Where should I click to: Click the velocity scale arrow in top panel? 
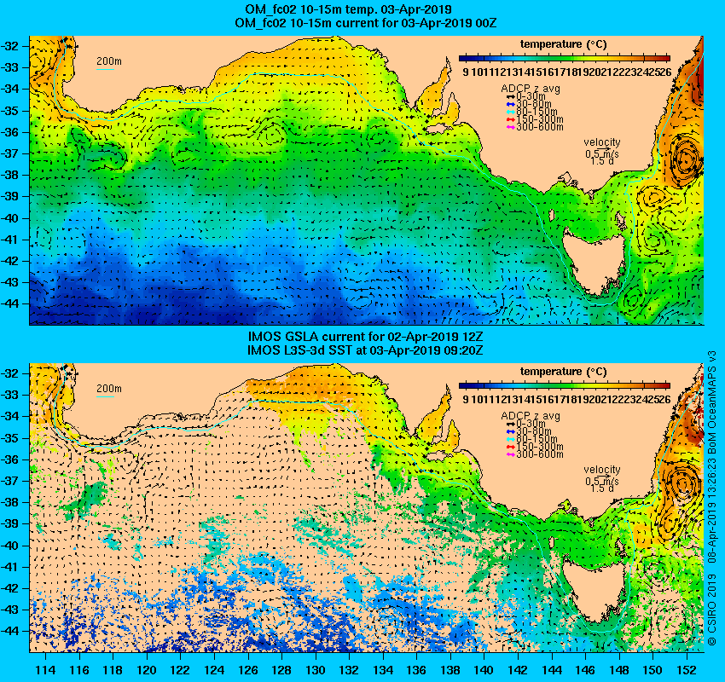[602, 150]
